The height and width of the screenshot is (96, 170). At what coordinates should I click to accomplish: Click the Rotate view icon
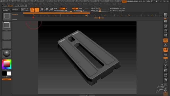pyautogui.click(x=165, y=80)
